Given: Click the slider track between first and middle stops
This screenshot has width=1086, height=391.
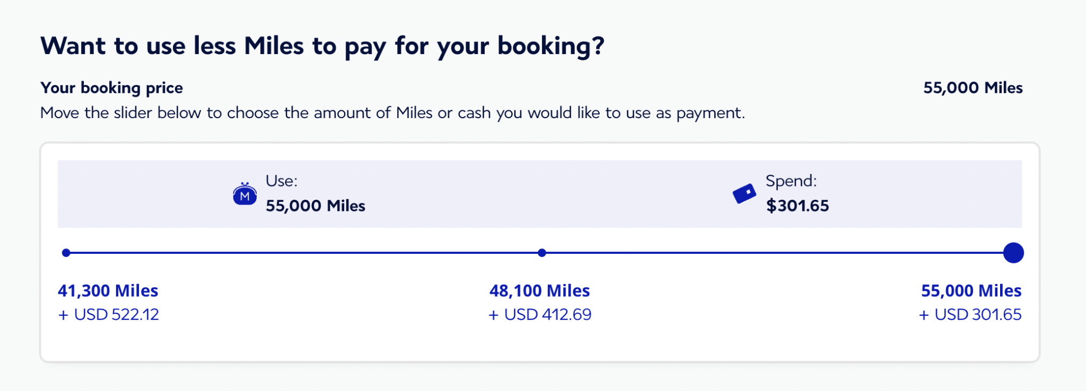Looking at the screenshot, I should click(x=304, y=253).
